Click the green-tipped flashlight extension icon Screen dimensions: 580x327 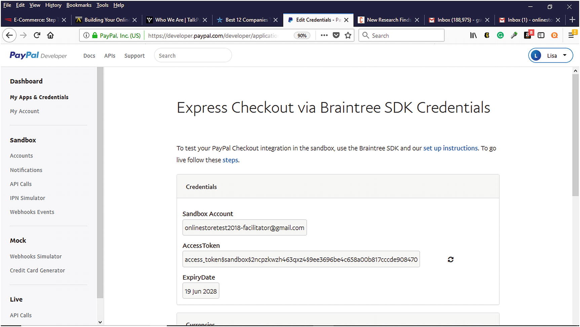pyautogui.click(x=514, y=35)
